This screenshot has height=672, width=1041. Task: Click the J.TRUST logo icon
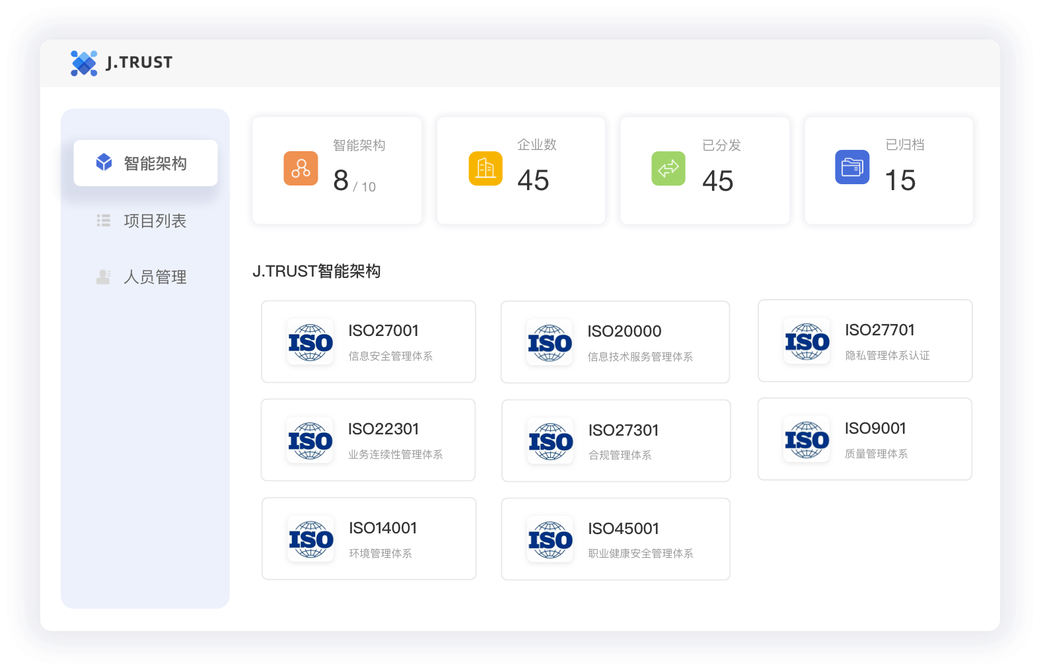click(x=84, y=63)
